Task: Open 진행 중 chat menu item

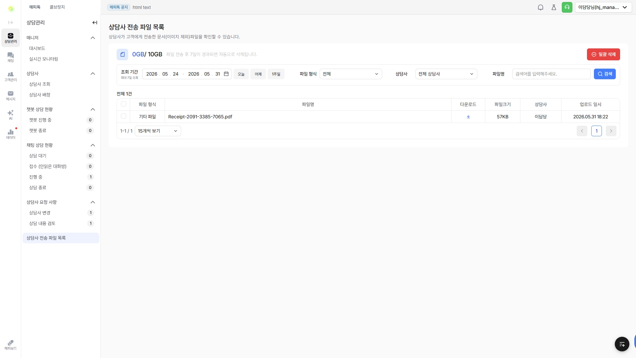Action: click(61, 177)
